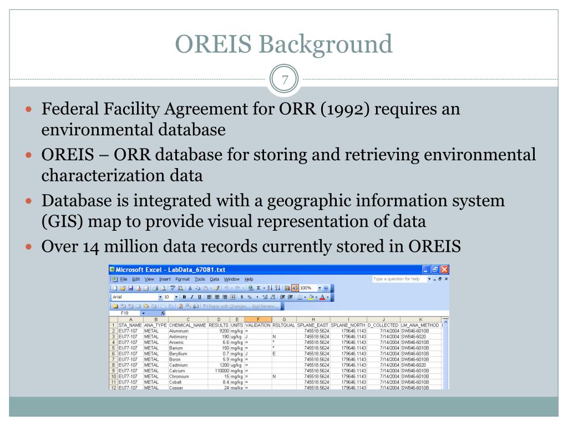Click End Review button

tap(263, 306)
